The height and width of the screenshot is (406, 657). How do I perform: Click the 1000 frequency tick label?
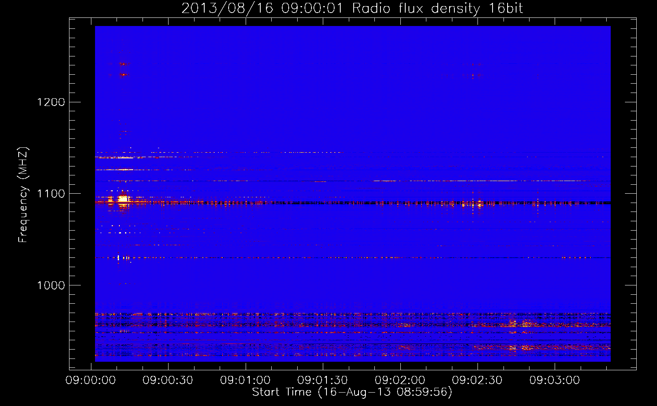[x=51, y=285]
